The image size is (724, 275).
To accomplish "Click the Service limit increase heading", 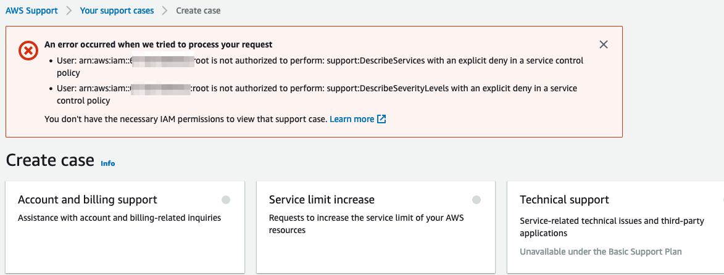I will click(322, 200).
